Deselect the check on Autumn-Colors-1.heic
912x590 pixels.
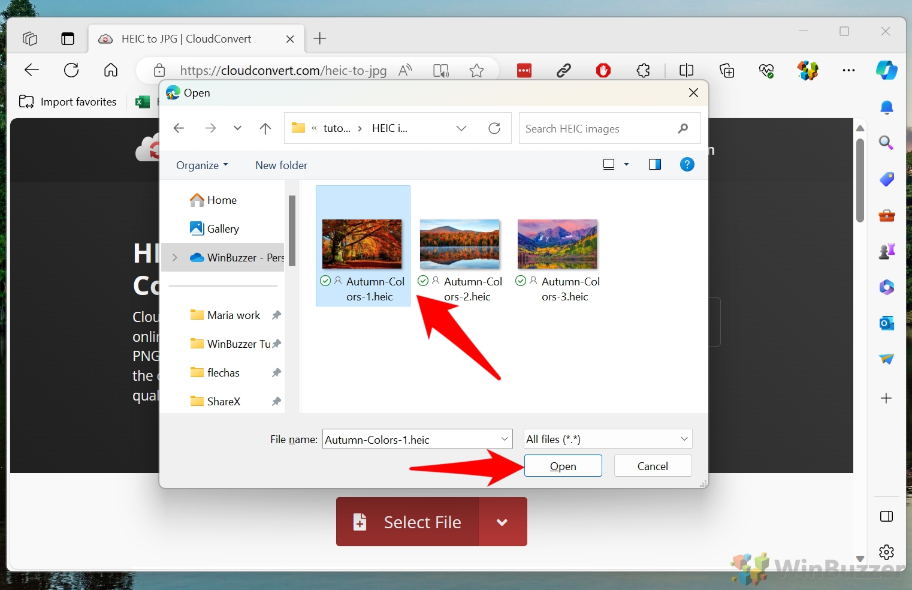coord(325,281)
